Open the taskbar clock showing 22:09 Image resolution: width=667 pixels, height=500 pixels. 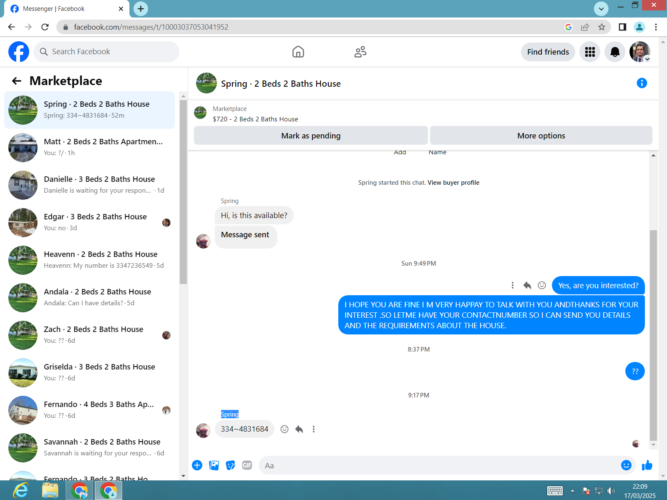[x=640, y=491]
